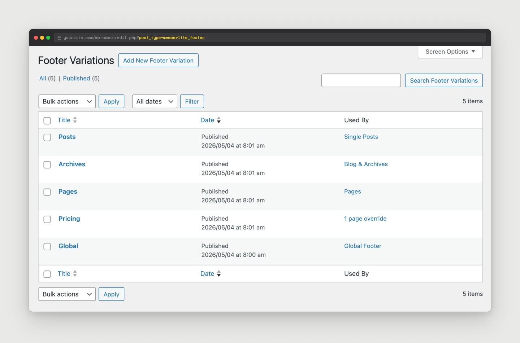This screenshot has height=343, width=520.
Task: Open the All dates dropdown
Action: click(155, 101)
